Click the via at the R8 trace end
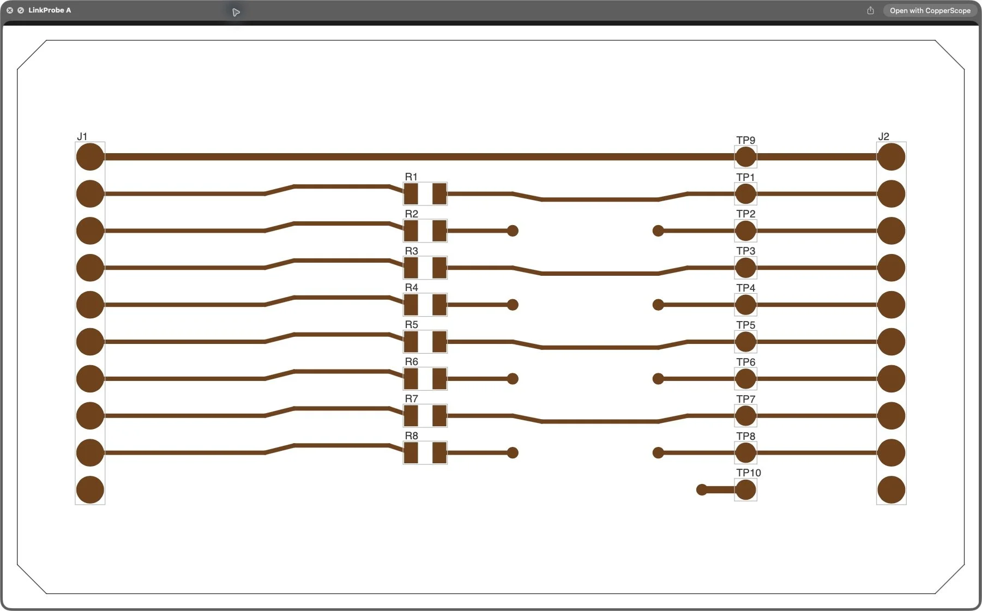The height and width of the screenshot is (611, 982). click(x=513, y=453)
